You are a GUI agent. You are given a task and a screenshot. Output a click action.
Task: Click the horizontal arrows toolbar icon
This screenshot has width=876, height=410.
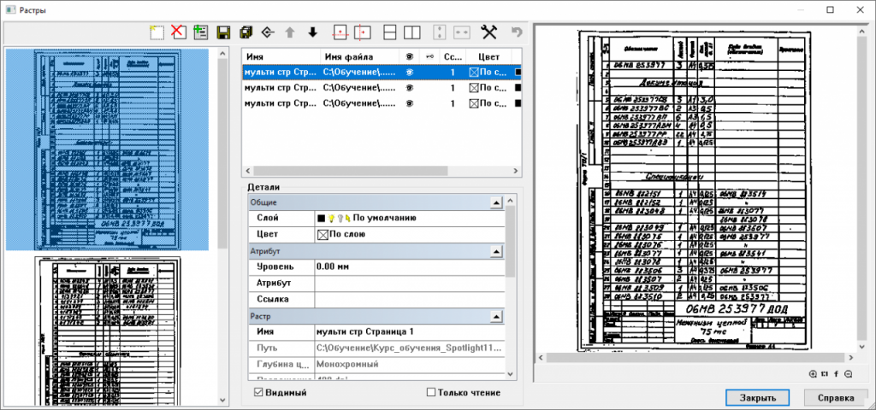click(x=462, y=32)
